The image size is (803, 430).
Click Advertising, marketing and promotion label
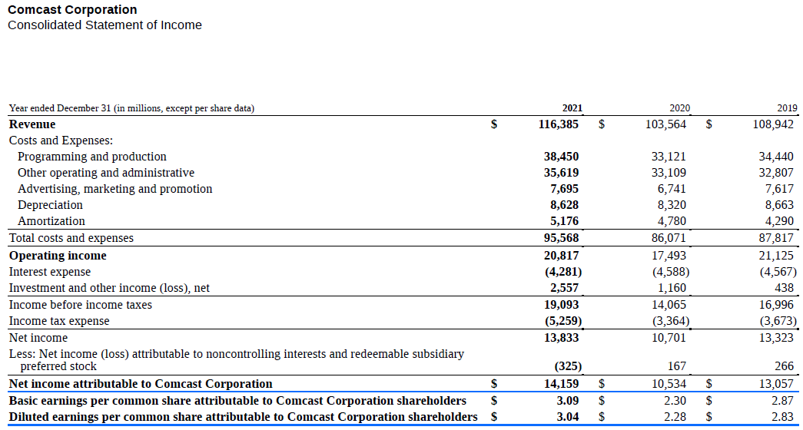coord(114,189)
